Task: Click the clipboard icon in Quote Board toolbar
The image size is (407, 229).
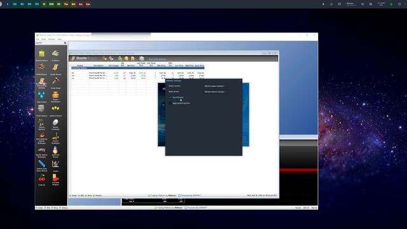Action: pyautogui.click(x=141, y=59)
